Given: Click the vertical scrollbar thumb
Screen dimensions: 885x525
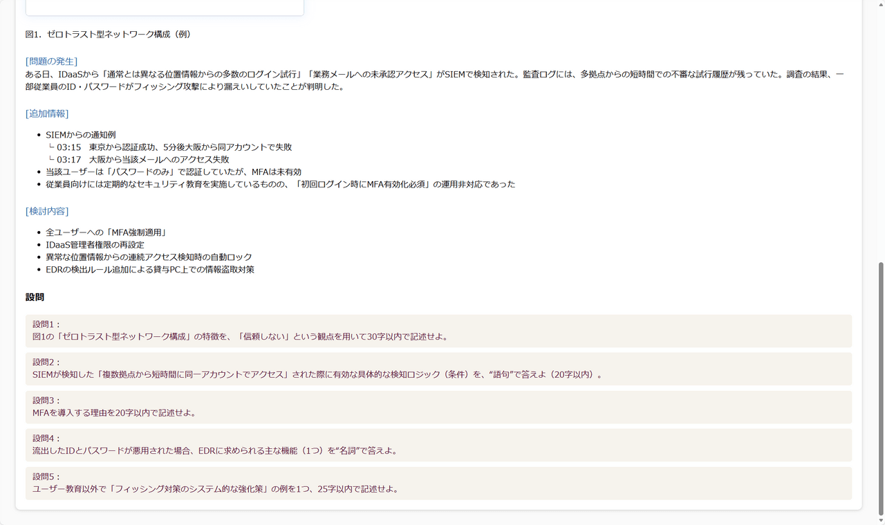Looking at the screenshot, I should 880,387.
